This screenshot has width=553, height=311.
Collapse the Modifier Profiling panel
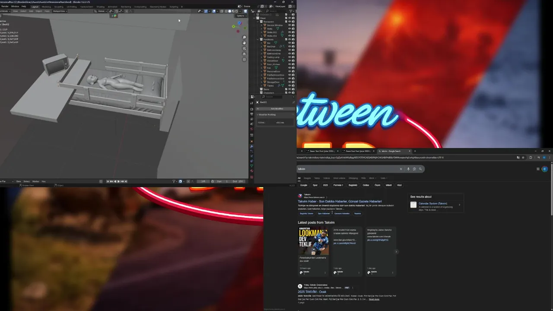pyautogui.click(x=257, y=114)
